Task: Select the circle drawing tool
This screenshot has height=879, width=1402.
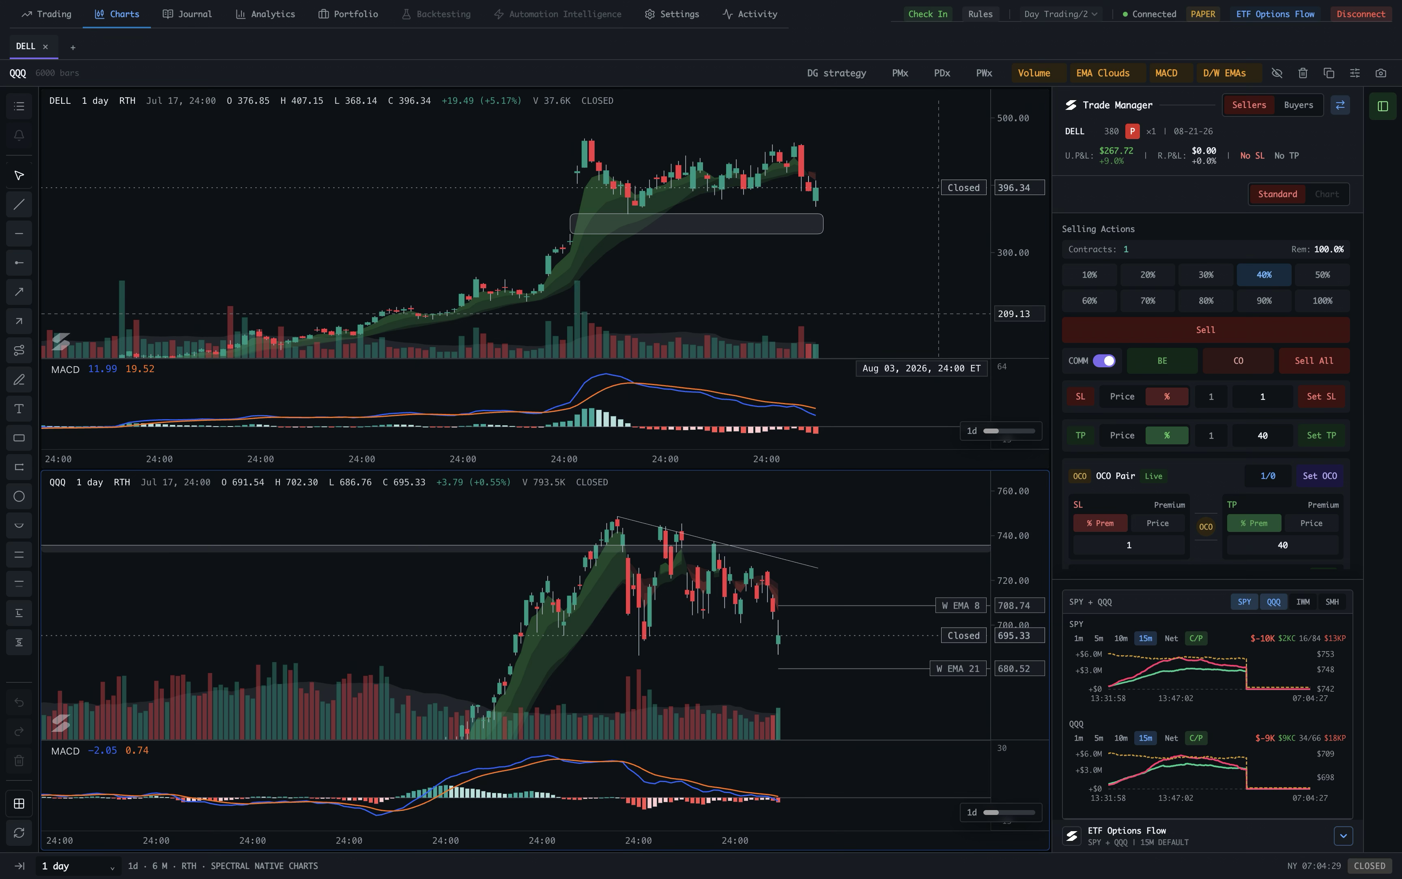Action: point(19,497)
